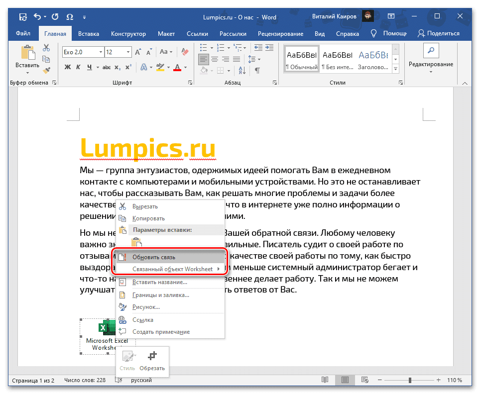Choose Обновить связь in context menu
Image resolution: width=480 pixels, height=394 pixels.
click(154, 257)
